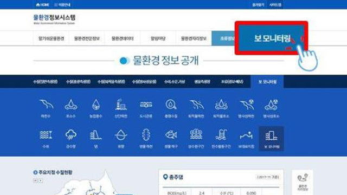The image size is (347, 195).
Task: Switch to 수질(방사성물질) tab
Action: click(x=144, y=82)
